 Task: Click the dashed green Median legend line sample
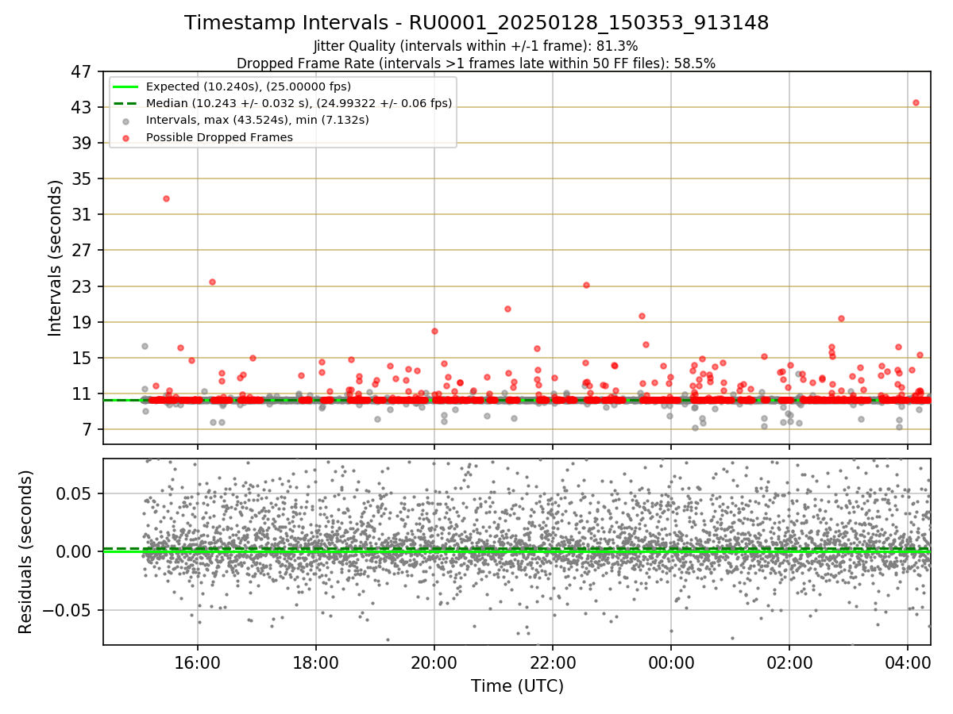pyautogui.click(x=126, y=103)
